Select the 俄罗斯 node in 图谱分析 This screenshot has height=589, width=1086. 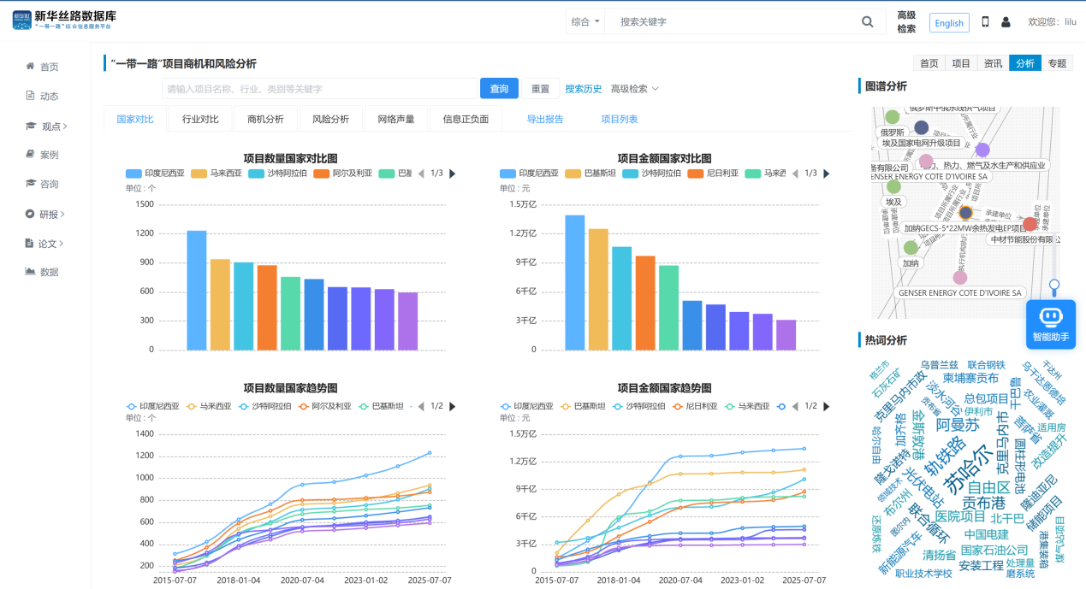click(x=893, y=117)
